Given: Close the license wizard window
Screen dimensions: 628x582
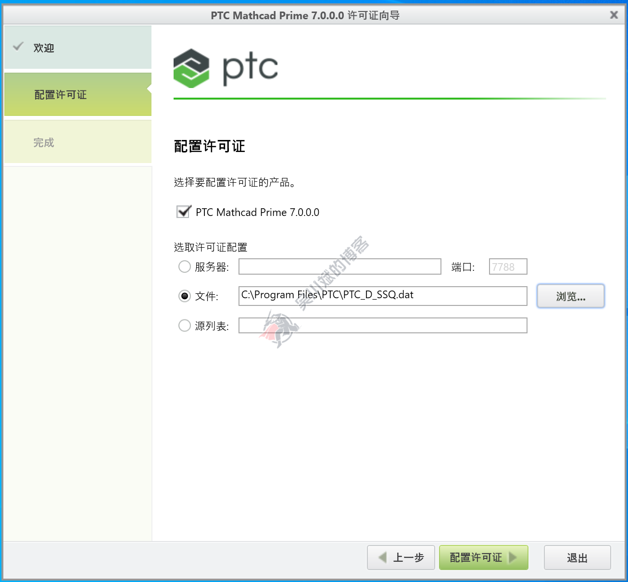Looking at the screenshot, I should pos(614,15).
